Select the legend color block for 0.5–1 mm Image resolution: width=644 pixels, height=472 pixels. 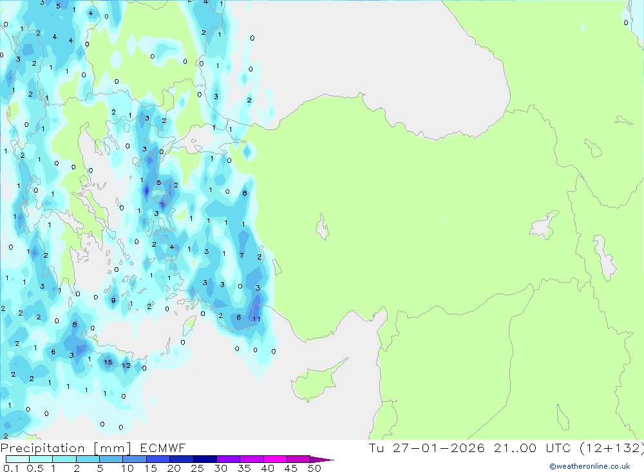point(41,459)
